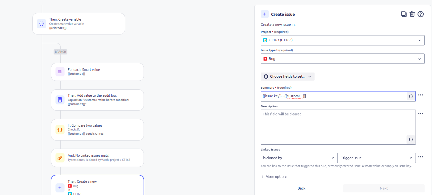Screen dimensions: 432x195
Task: Open the Trigger issue dropdown
Action: coord(377,158)
